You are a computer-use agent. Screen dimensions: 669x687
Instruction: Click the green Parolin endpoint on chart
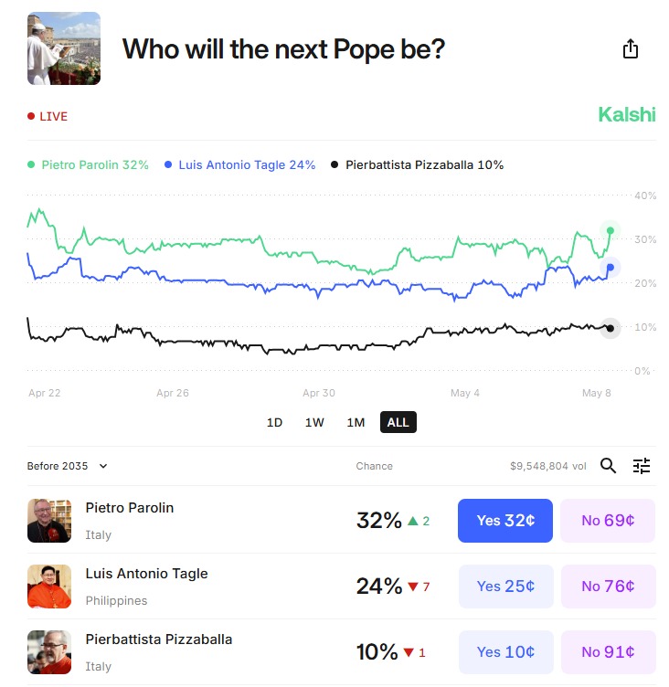[611, 230]
